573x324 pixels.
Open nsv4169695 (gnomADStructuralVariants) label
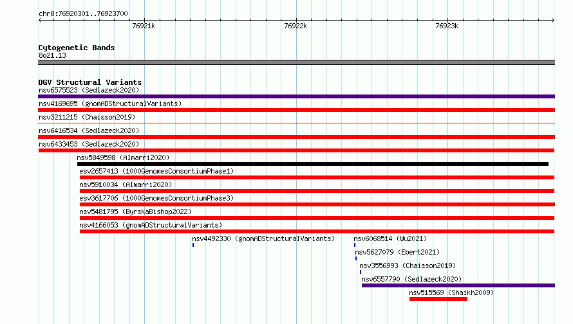[110, 104]
